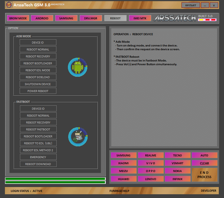The width and height of the screenshot is (224, 198).
Task: Open the DEVELOPER link
Action: pyautogui.click(x=208, y=190)
